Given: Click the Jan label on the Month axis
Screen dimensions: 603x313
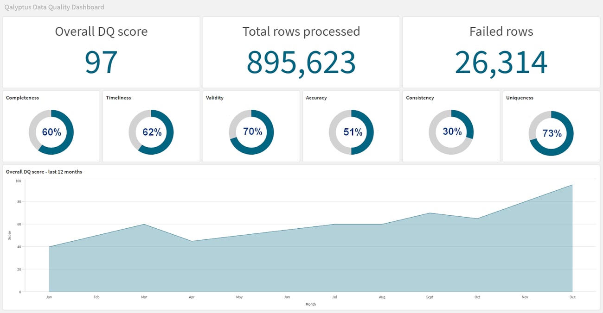Looking at the screenshot, I should 49,297.
